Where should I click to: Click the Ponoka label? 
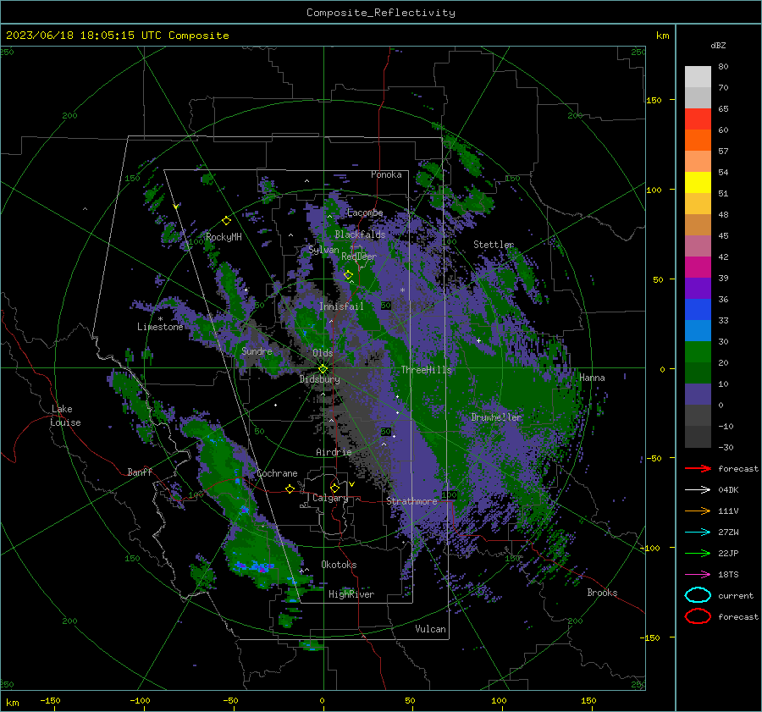(x=386, y=174)
